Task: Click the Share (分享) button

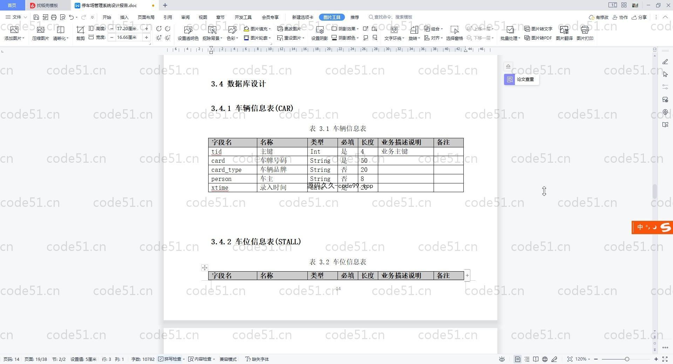Action: 639,17
